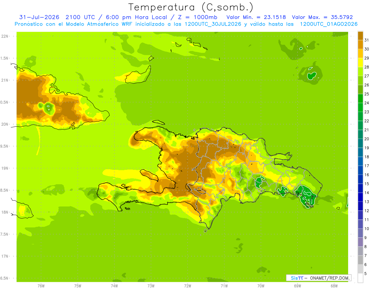Image resolution: width=375 pixels, height=290 pixels.
Task: Click the "28" legend value
Action: pos(367,67)
